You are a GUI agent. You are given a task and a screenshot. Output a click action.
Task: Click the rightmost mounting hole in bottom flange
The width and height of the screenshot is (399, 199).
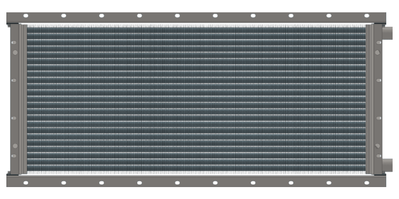click(x=367, y=183)
